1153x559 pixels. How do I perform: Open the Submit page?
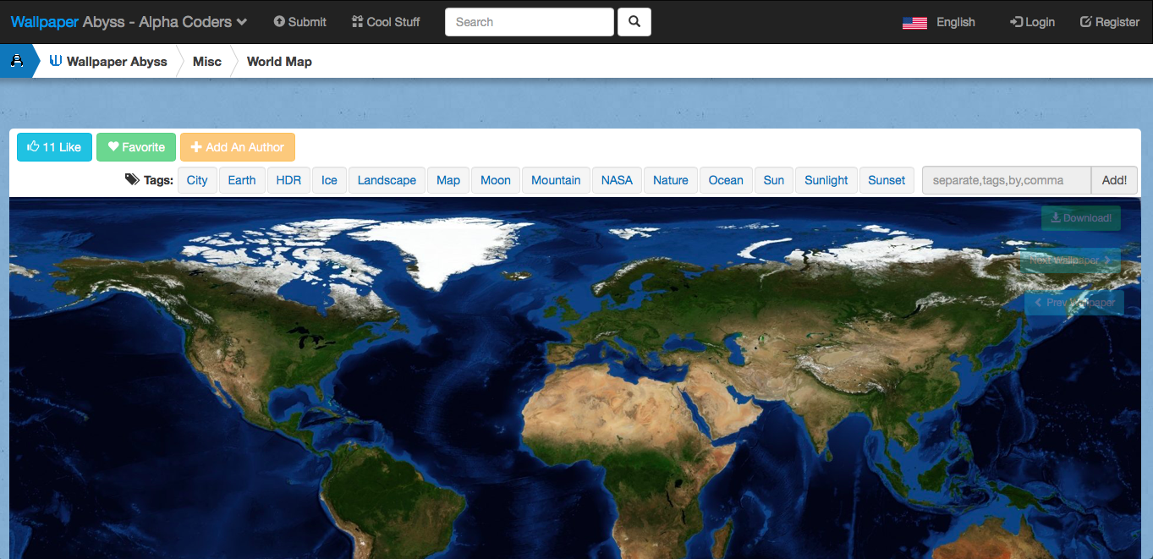point(299,22)
